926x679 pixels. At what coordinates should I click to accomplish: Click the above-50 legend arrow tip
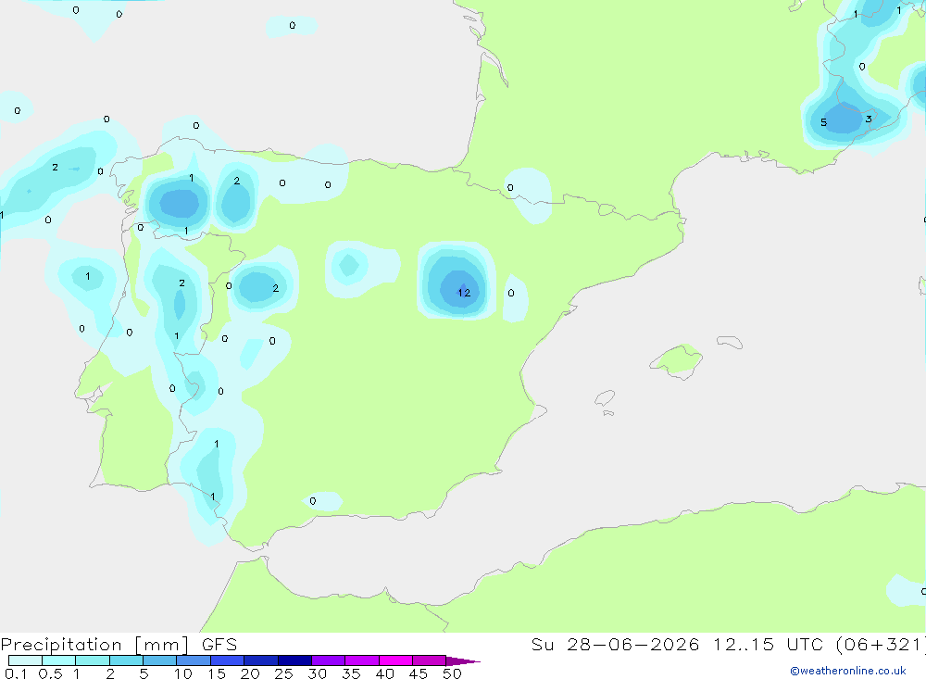click(463, 660)
